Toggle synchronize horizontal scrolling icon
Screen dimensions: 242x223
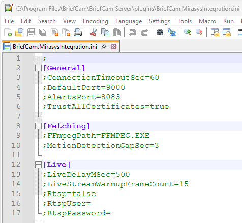[x=227, y=32]
